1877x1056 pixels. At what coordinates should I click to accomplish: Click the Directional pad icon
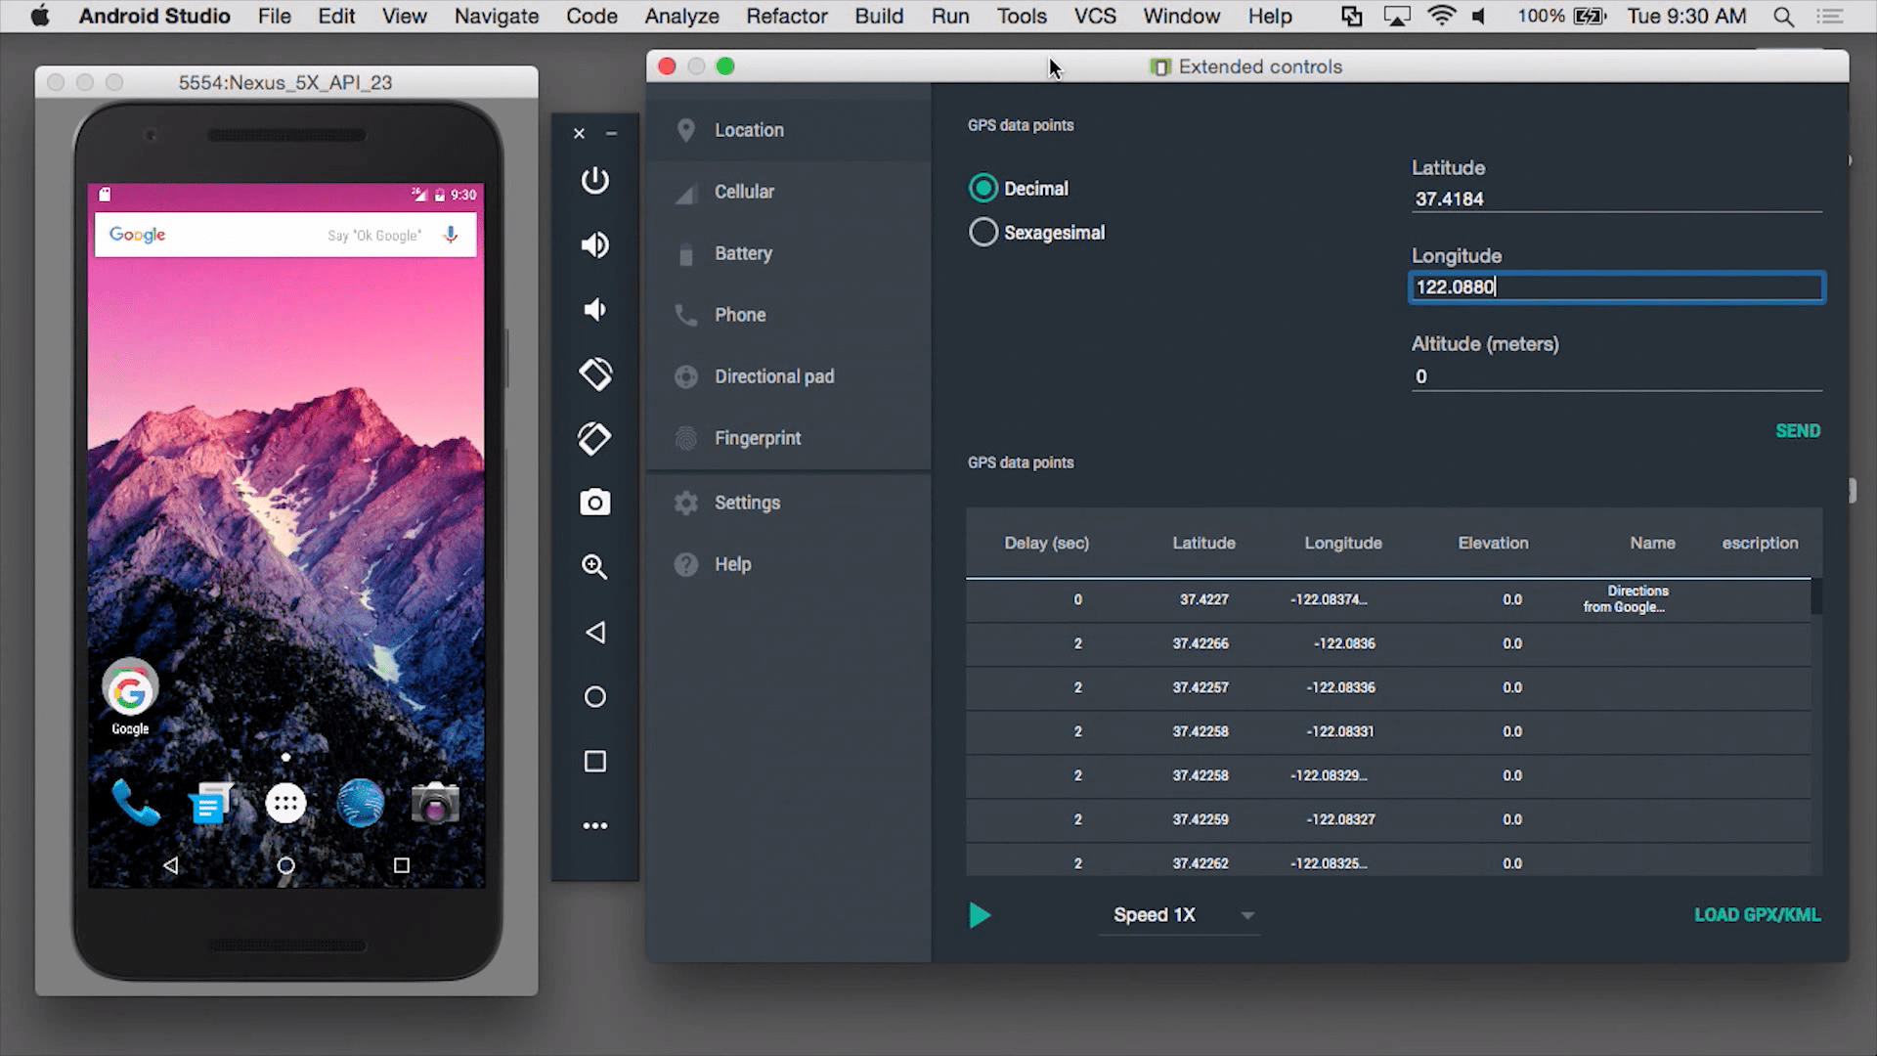686,375
